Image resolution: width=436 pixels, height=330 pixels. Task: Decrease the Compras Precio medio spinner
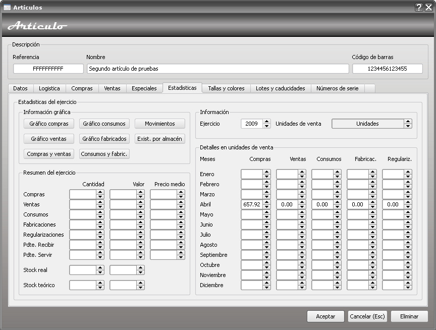click(181, 197)
